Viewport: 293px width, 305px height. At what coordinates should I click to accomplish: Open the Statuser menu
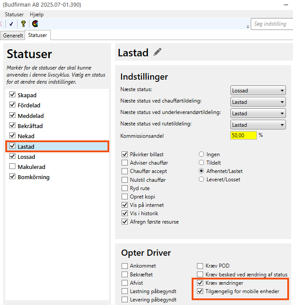click(x=15, y=15)
